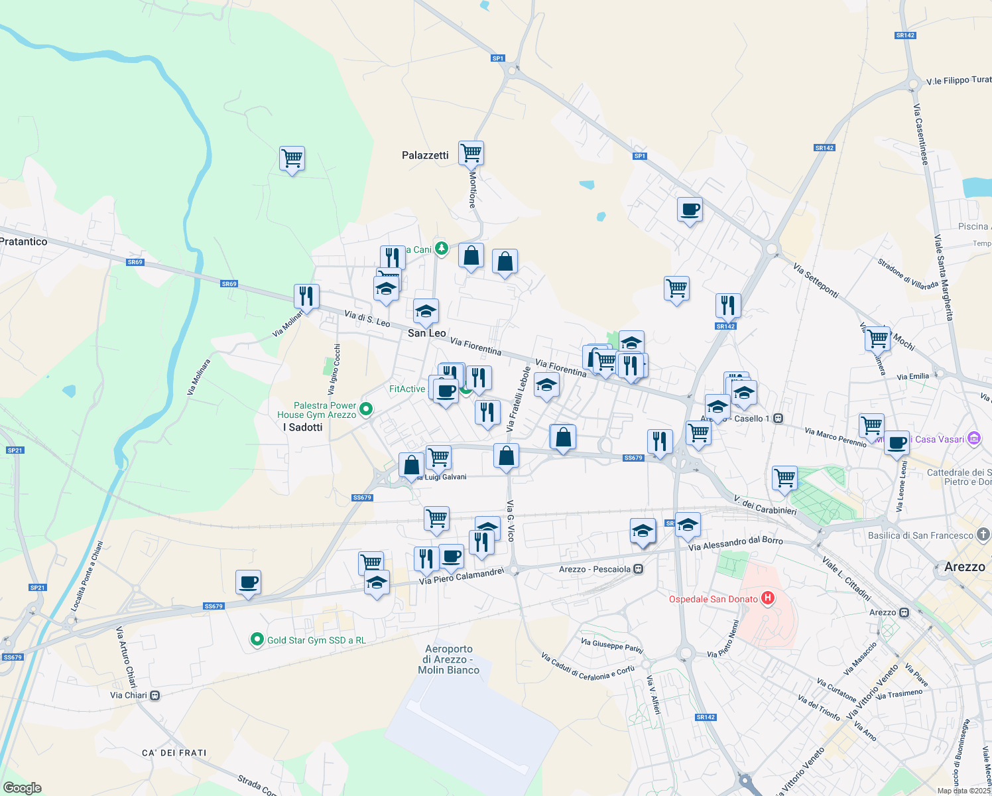The height and width of the screenshot is (796, 992).
Task: Select the restaurant marker on Via Fratelli Lebole
Action: [488, 411]
